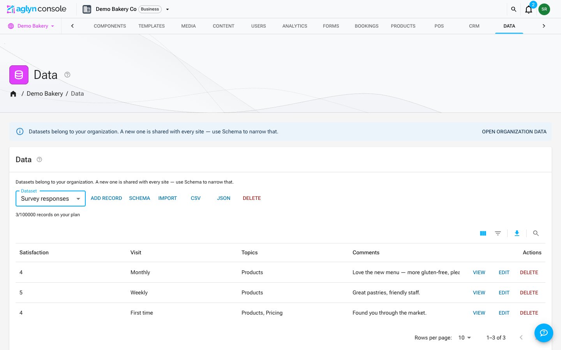The image size is (561, 350).
Task: Show the view columns icon
Action: click(x=483, y=233)
